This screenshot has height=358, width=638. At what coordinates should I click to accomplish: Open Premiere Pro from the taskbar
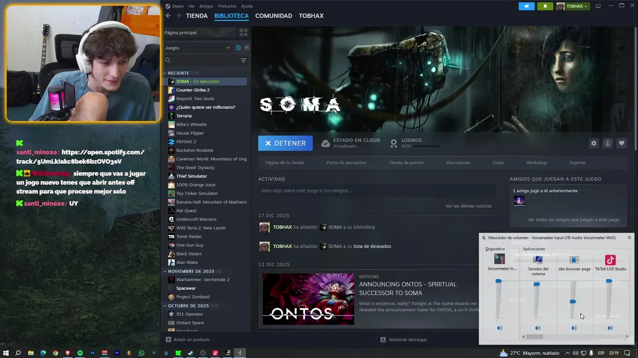117,353
